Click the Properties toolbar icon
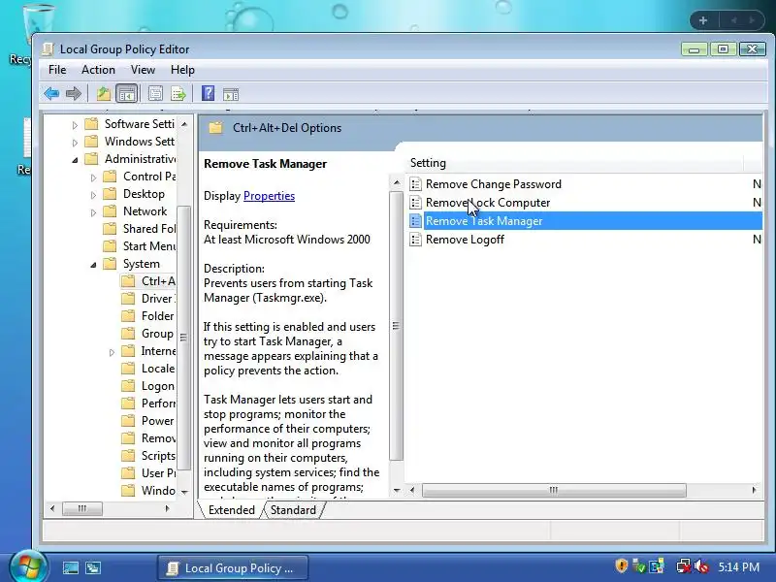The width and height of the screenshot is (776, 582). tap(155, 93)
